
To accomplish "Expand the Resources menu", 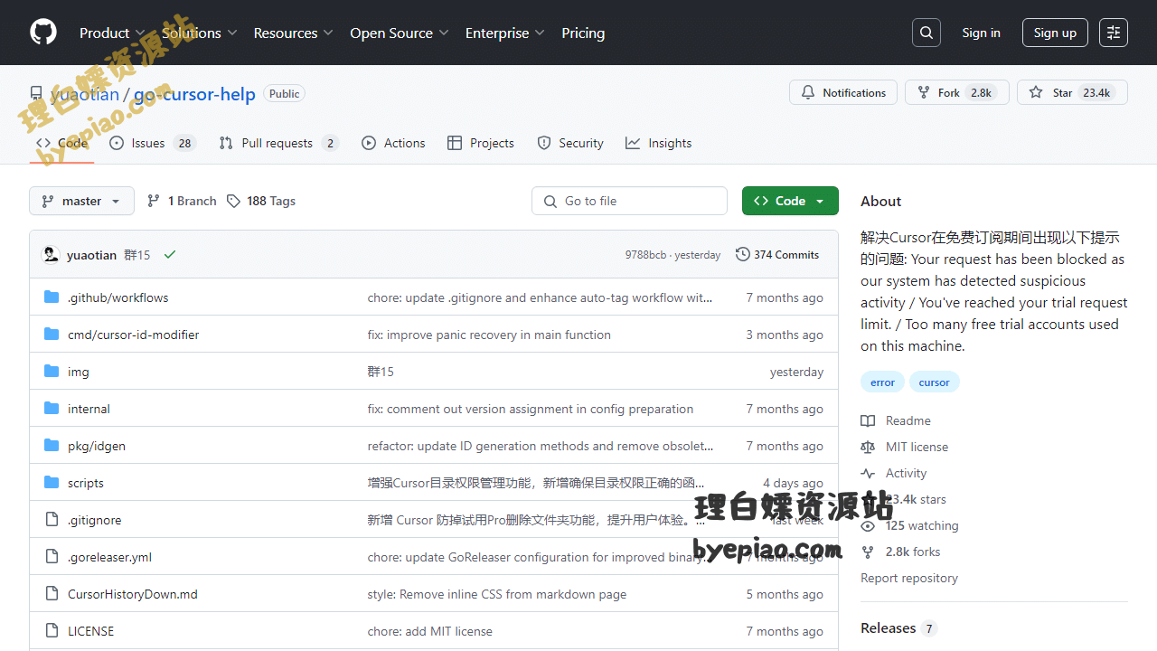I will (x=294, y=33).
